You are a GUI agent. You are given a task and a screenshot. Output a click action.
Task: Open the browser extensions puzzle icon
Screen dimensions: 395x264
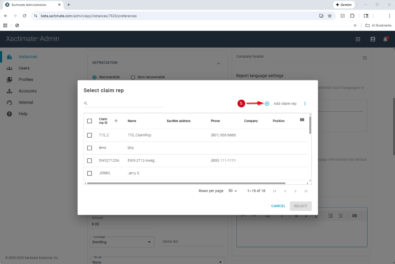(352, 16)
